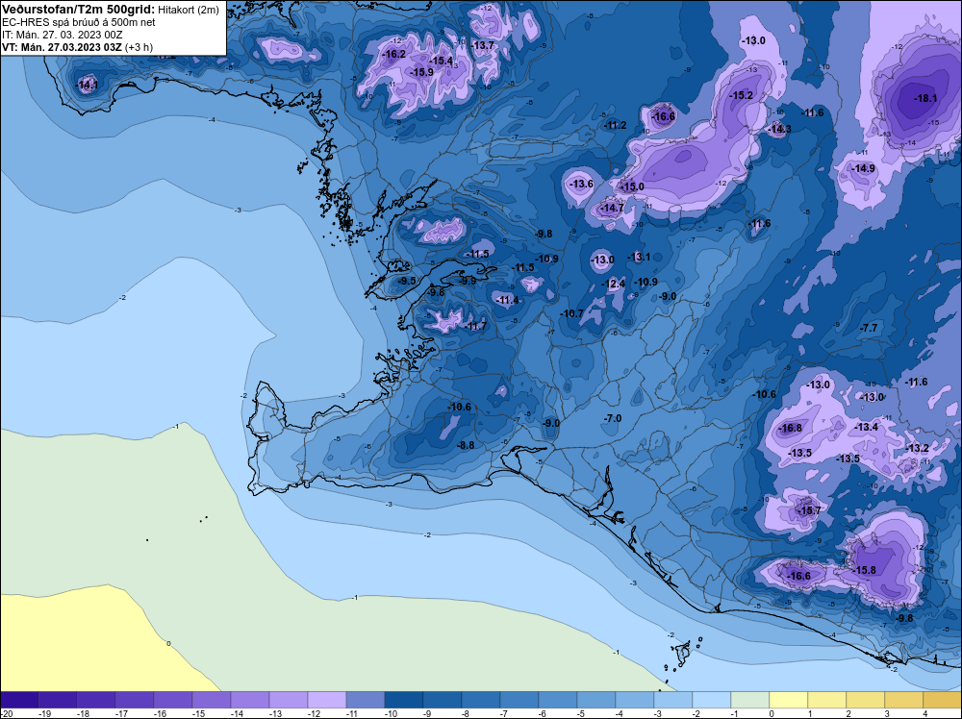Pick the legend swatch between -12 and -11

click(x=327, y=700)
